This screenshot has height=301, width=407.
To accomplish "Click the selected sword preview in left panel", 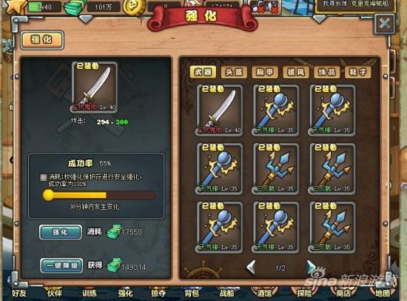I will click(x=95, y=87).
